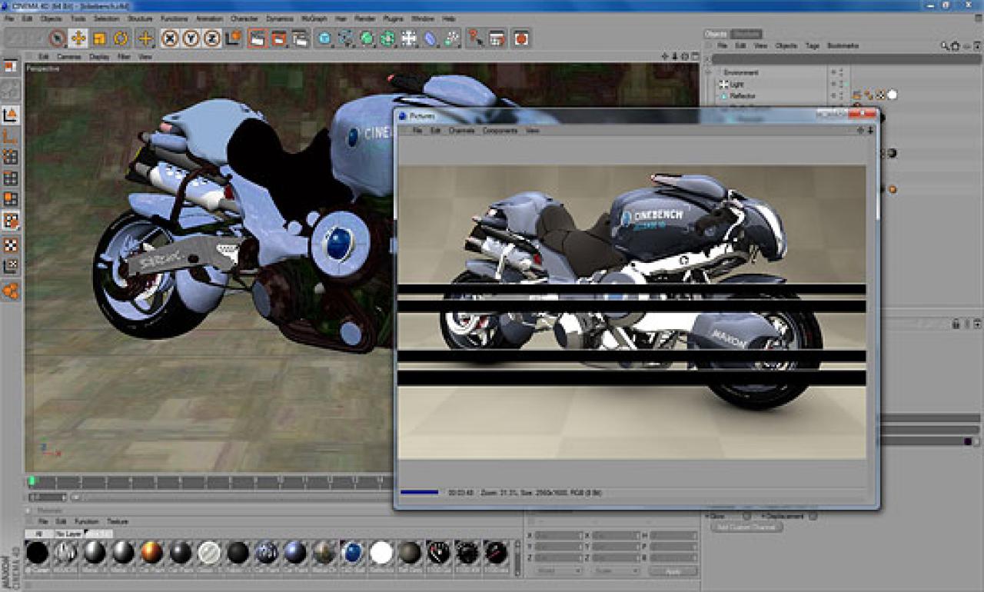Select the blue gem material sphere
This screenshot has width=984, height=592.
click(353, 553)
